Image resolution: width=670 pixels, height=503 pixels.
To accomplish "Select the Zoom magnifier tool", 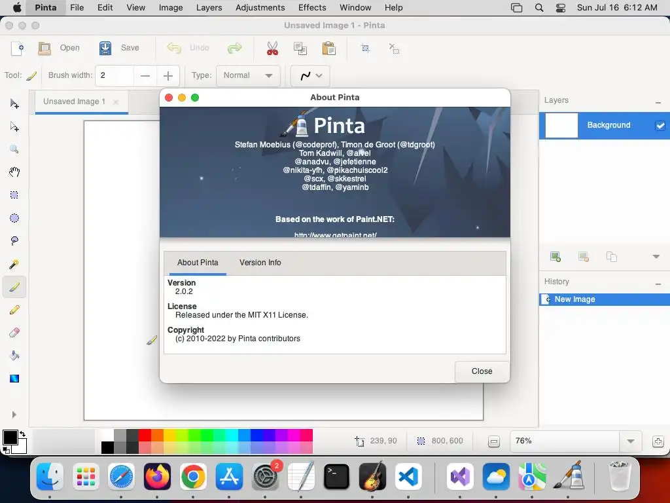I will (x=14, y=149).
